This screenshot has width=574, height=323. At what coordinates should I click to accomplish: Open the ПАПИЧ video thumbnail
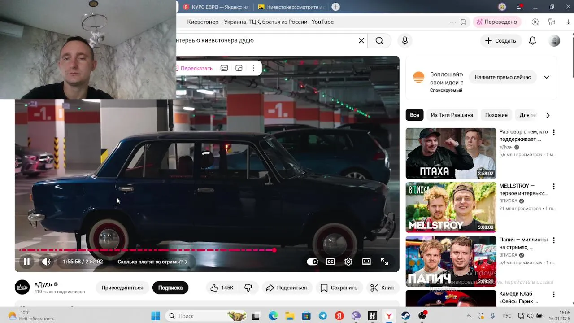coord(451,261)
